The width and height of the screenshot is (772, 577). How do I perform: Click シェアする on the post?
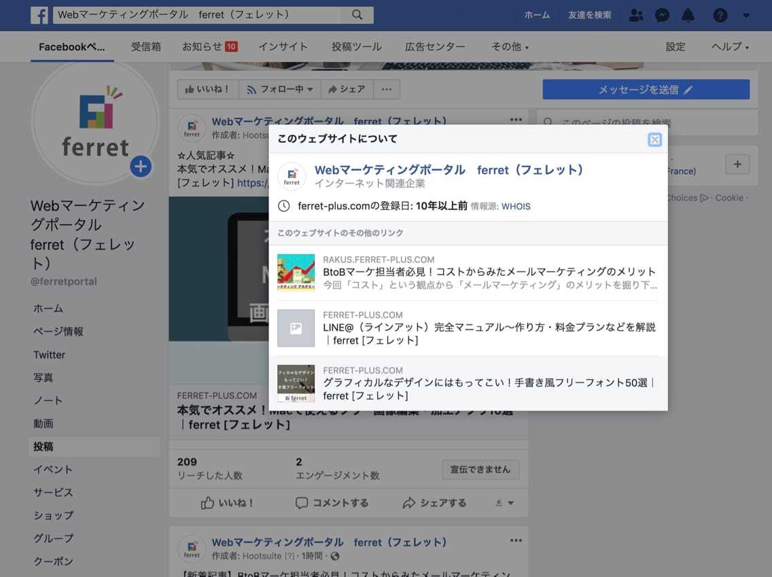(434, 503)
